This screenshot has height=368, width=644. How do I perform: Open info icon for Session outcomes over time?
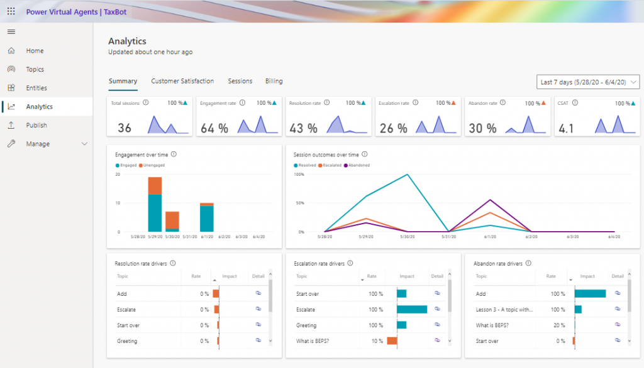pyautogui.click(x=365, y=154)
